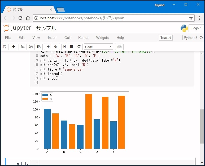Paste cells below icon

click(x=38, y=47)
